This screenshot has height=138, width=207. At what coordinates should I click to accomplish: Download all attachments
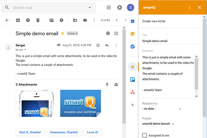click(x=107, y=85)
